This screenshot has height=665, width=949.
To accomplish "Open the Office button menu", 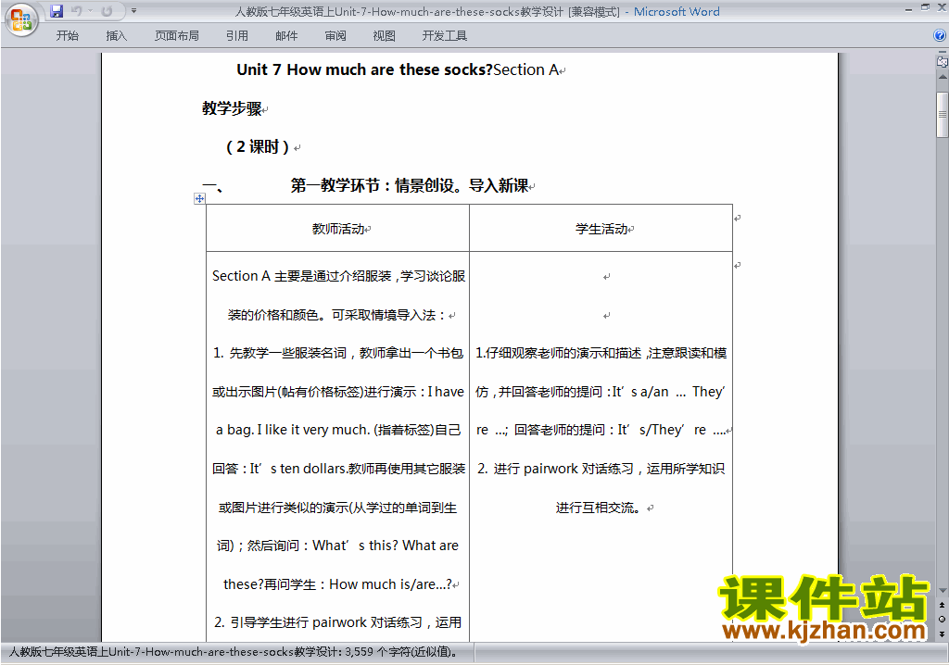I will [21, 19].
